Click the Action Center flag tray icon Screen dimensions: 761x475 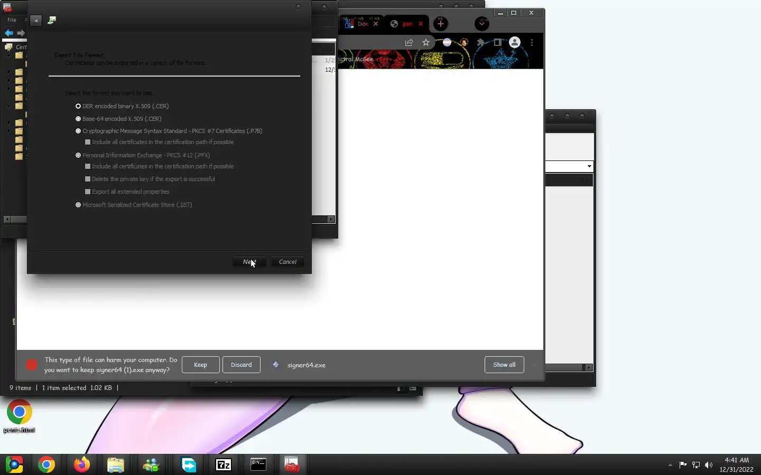(683, 465)
